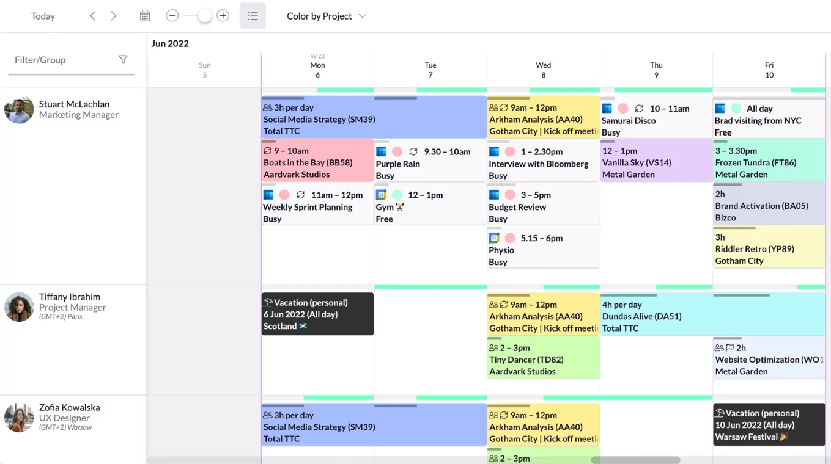The image size is (831, 464).
Task: Click the group icon on Tiny Dancer booking
Action: click(x=493, y=347)
